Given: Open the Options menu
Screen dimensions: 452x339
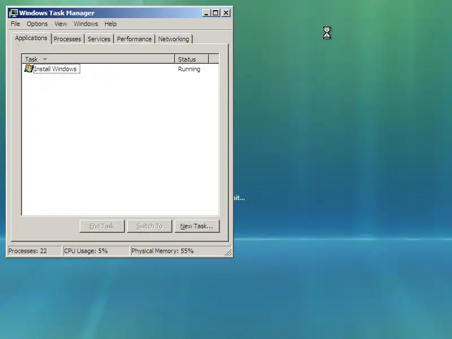Looking at the screenshot, I should click(x=37, y=24).
